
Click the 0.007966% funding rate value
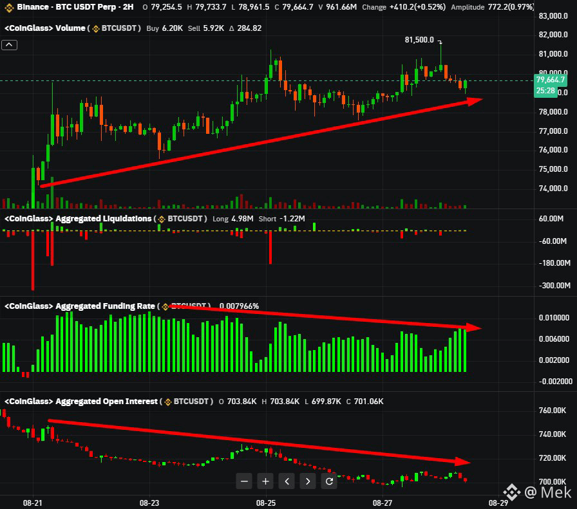coord(239,306)
